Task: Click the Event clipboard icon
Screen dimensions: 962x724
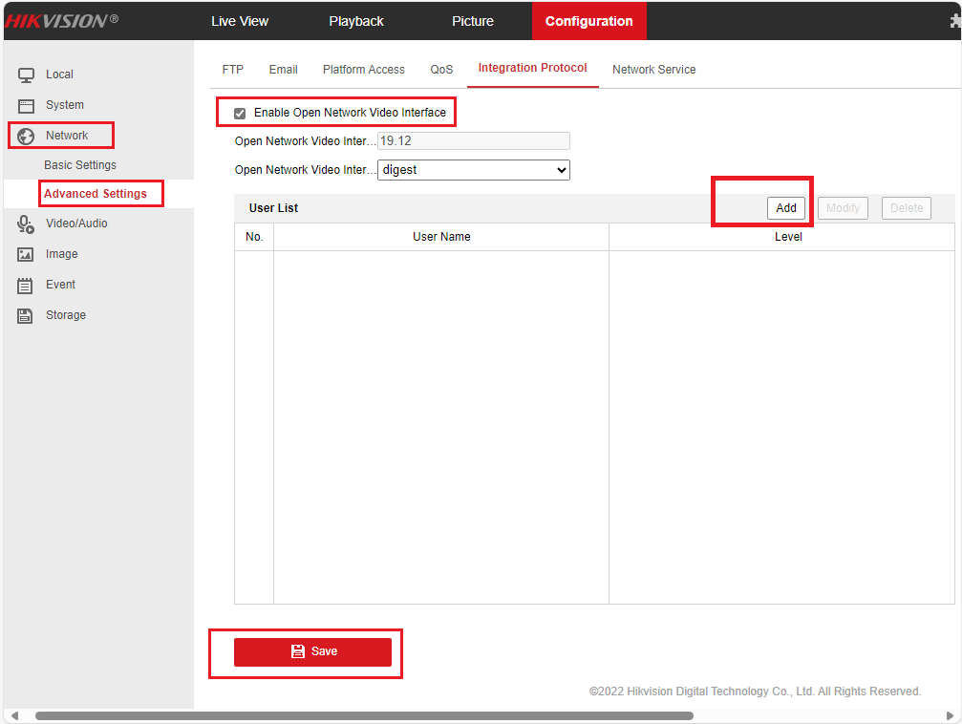Action: click(x=27, y=285)
